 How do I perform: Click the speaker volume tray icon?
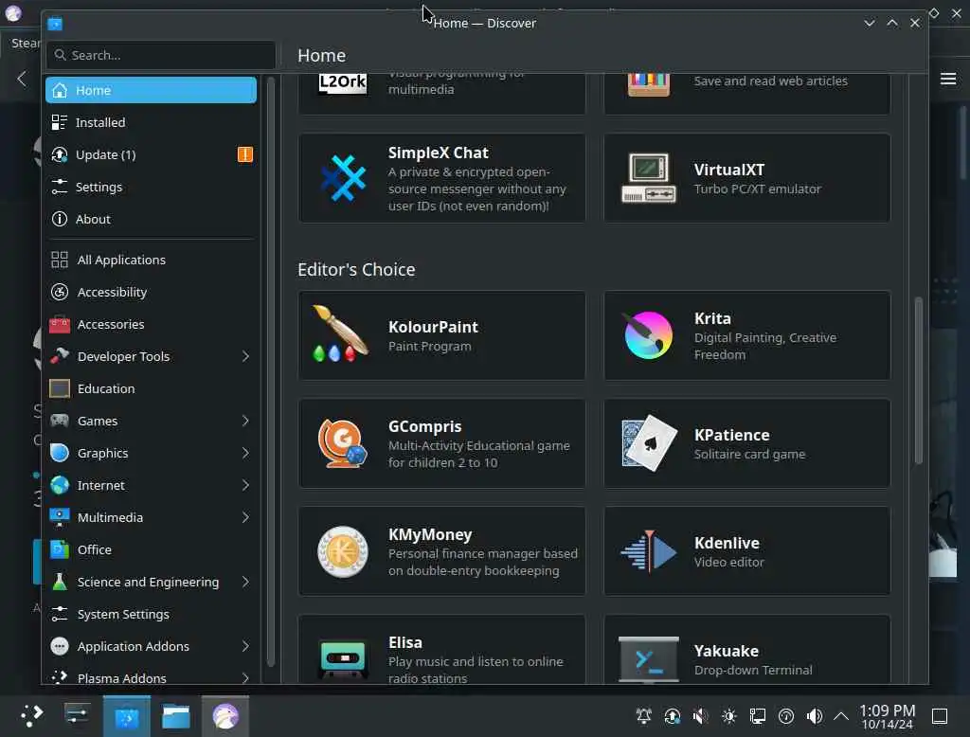coord(814,716)
